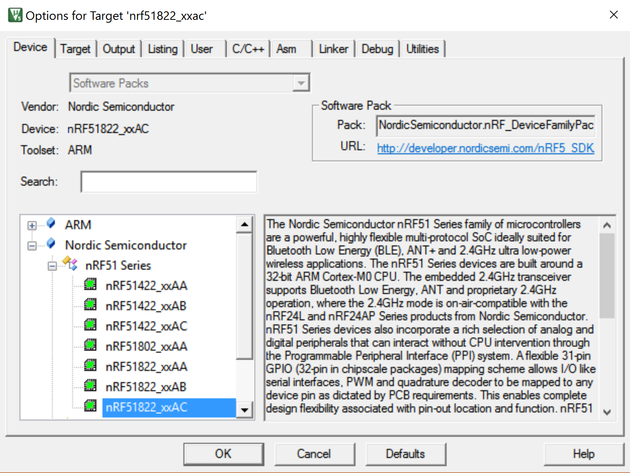Viewport: 630px width, 473px height.
Task: Select nRF51422_xxAC in device tree
Action: [x=146, y=326]
